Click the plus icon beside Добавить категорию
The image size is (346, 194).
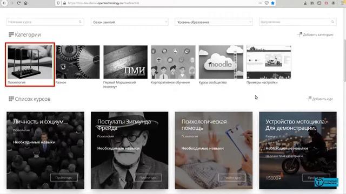[300, 34]
